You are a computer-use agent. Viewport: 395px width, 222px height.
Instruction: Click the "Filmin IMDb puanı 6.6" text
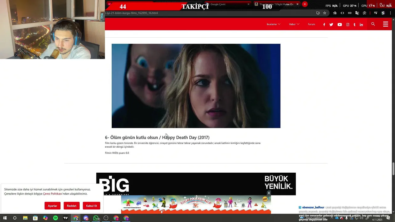click(x=117, y=153)
